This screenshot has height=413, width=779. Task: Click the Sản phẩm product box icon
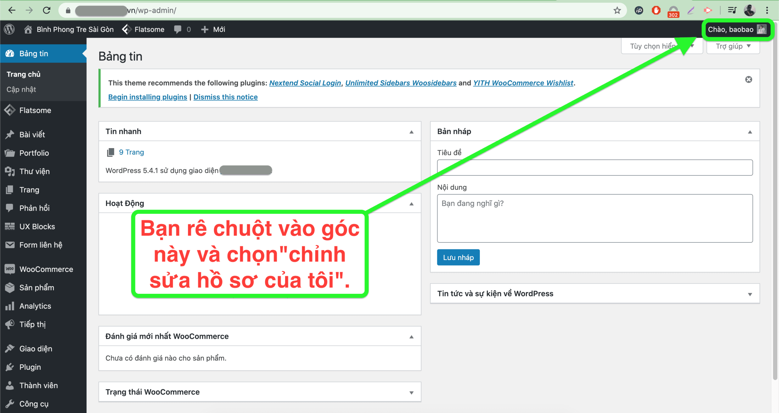tap(9, 287)
